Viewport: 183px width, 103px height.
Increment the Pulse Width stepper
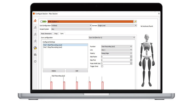point(131,63)
